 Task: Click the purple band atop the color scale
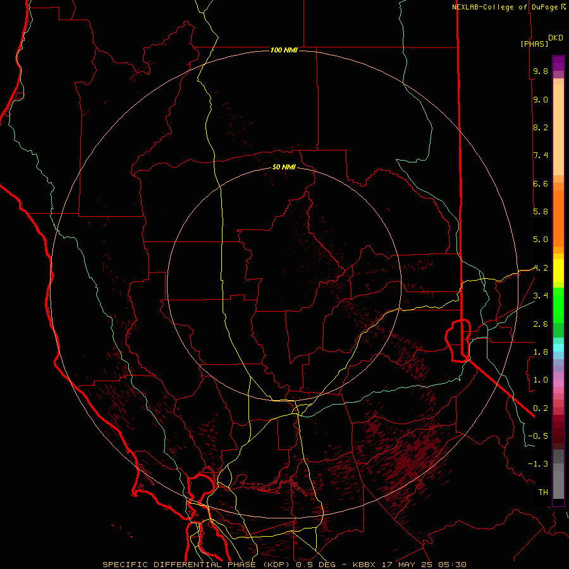click(558, 63)
